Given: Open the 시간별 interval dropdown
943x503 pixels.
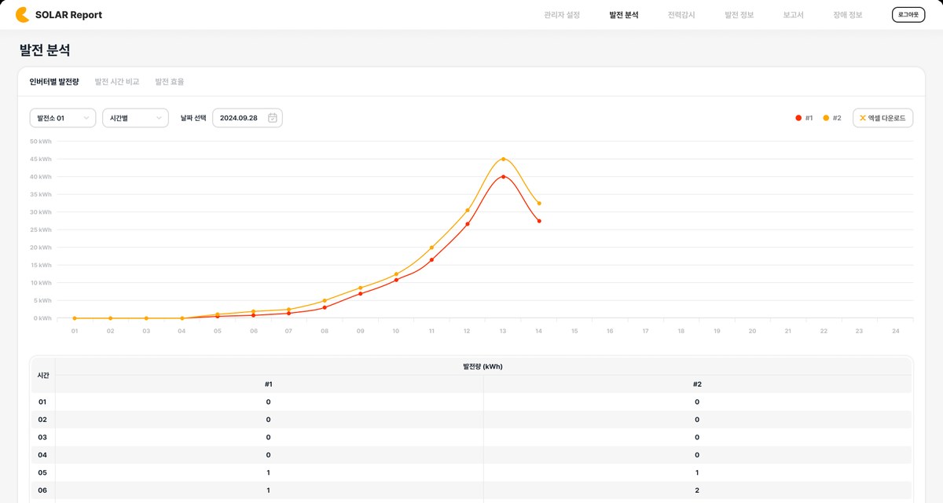Looking at the screenshot, I should [135, 118].
